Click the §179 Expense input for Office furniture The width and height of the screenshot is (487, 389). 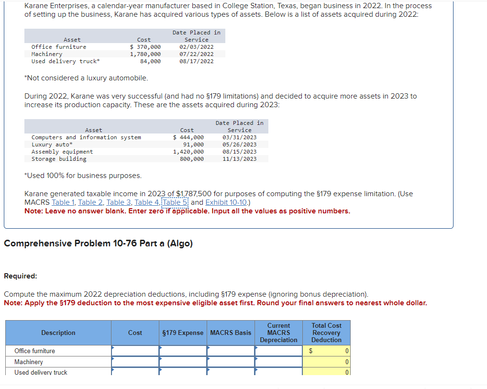point(183,351)
